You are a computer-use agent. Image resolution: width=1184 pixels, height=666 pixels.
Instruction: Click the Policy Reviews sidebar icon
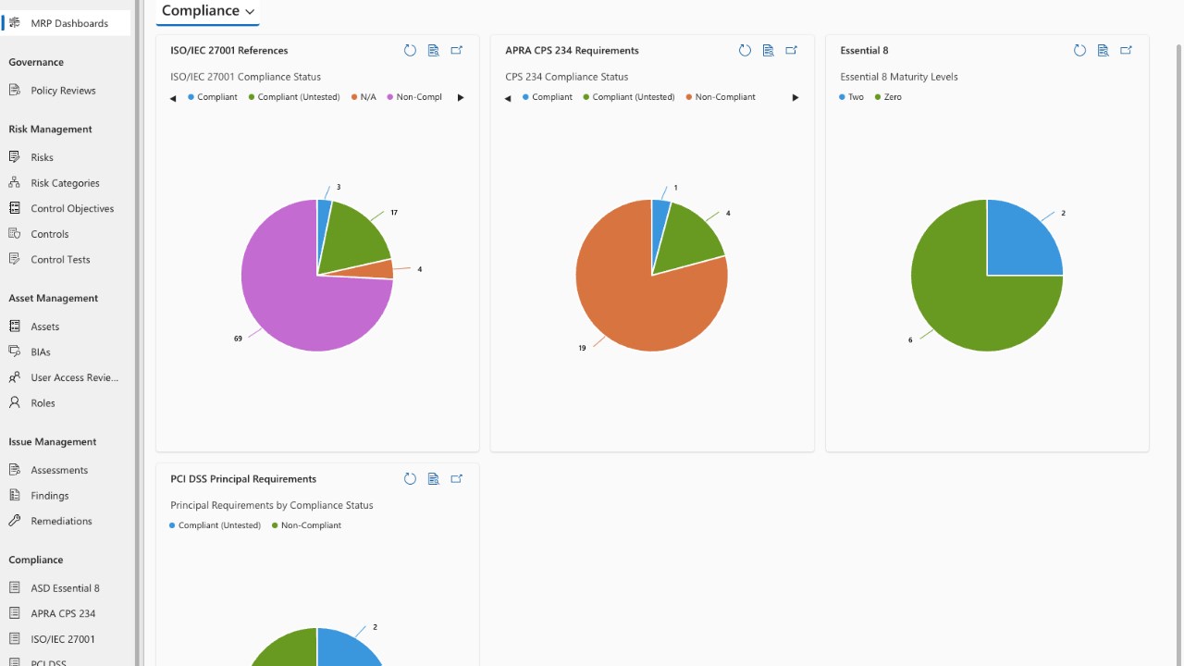click(x=15, y=91)
